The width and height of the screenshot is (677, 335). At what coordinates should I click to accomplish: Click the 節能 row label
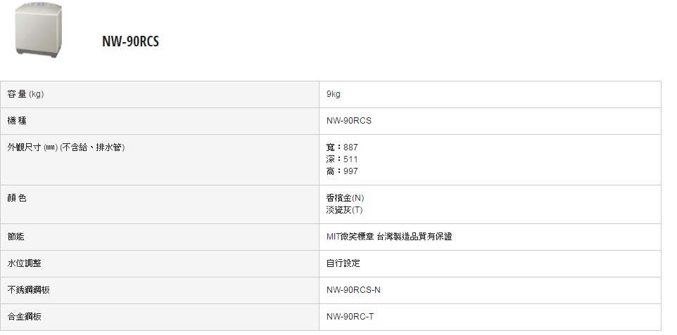click(15, 237)
